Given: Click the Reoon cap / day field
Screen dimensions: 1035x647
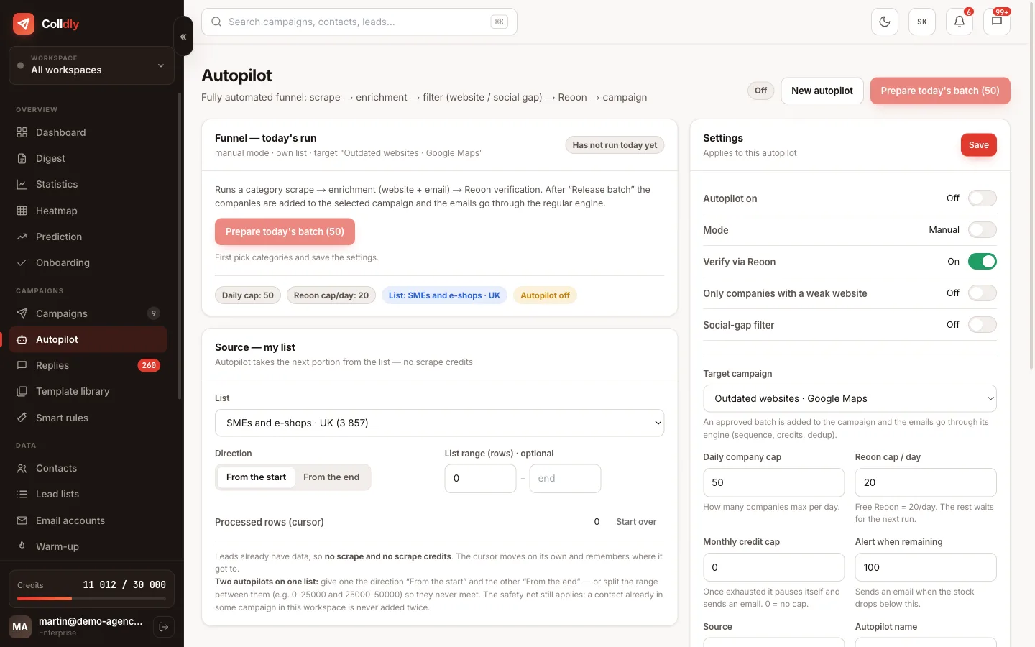Looking at the screenshot, I should tap(926, 482).
